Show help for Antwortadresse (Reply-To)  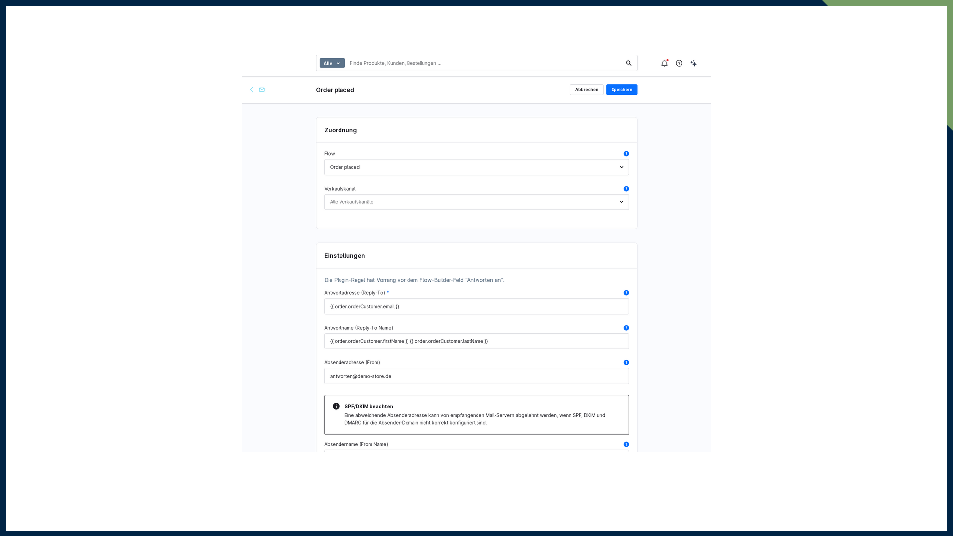coord(626,293)
